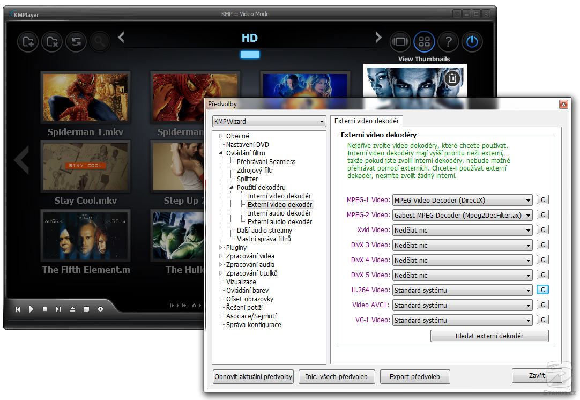Open the Video AVC1 decoder dropdown
Viewport: 580px width, 400px height.
[463, 305]
